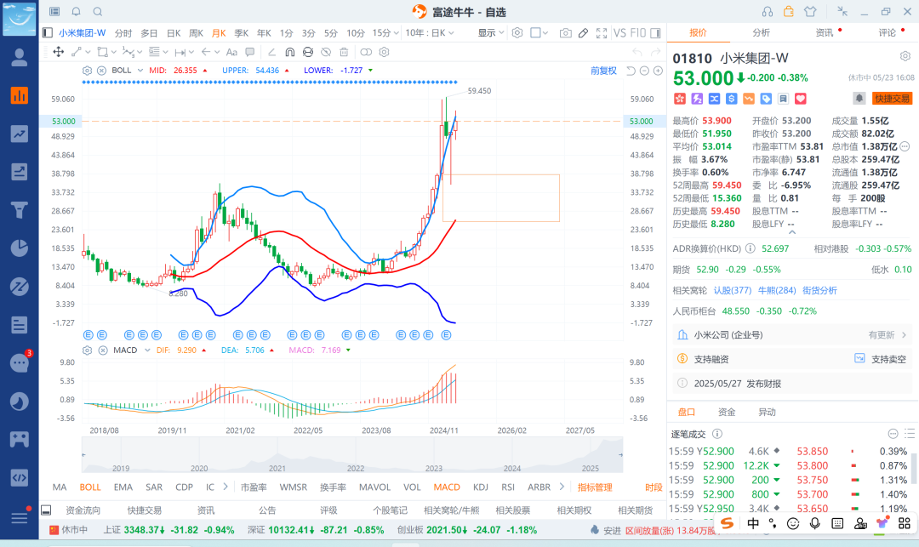Open the orange bar-chart watchlist sidebar icon
The height and width of the screenshot is (547, 919).
(20, 95)
